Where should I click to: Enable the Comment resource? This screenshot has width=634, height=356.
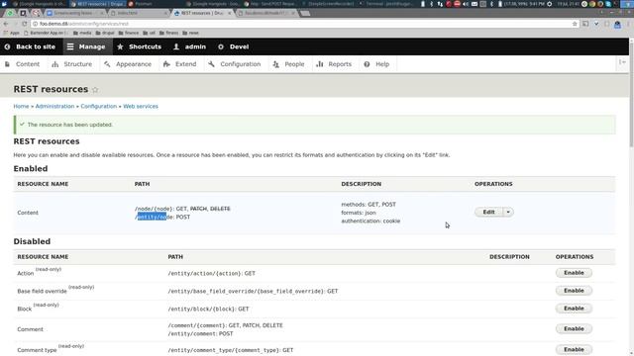574,329
